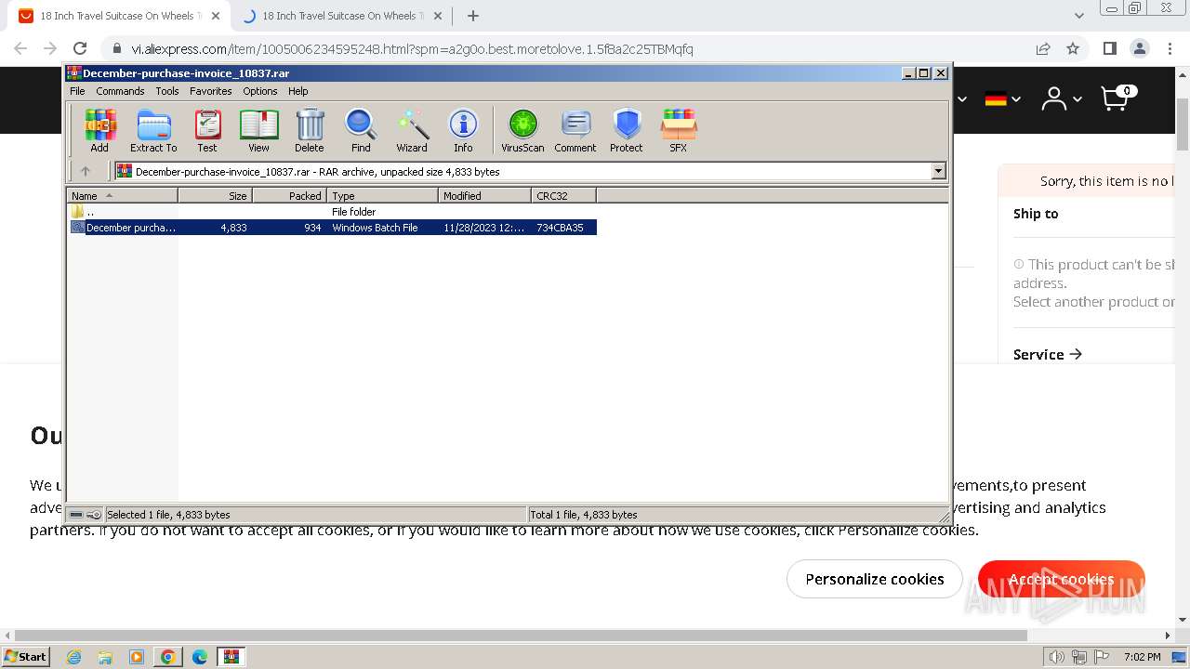Open the Options menu
The height and width of the screenshot is (669, 1190).
coord(260,91)
